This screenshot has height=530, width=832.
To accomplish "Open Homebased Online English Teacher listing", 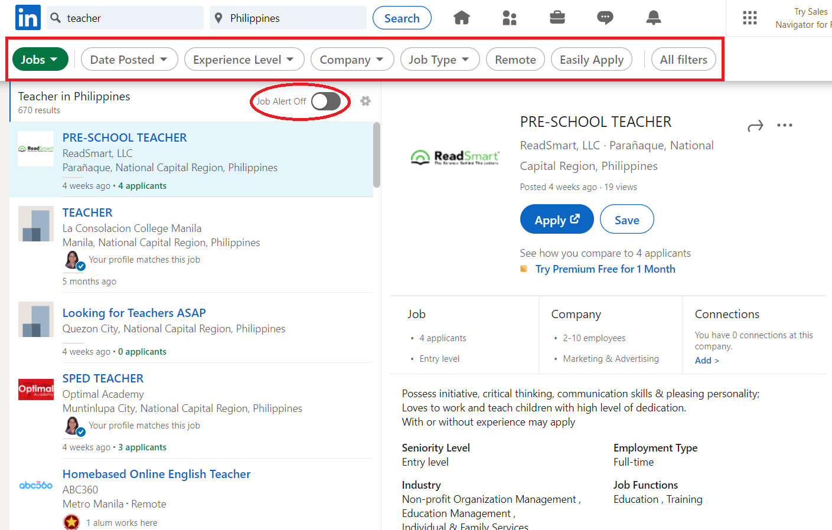I will point(156,474).
